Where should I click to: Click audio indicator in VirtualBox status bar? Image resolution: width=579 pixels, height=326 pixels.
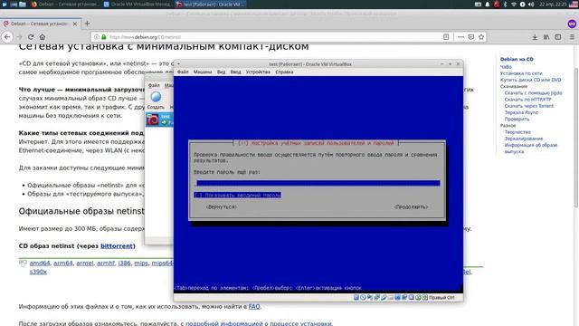tap(370, 298)
